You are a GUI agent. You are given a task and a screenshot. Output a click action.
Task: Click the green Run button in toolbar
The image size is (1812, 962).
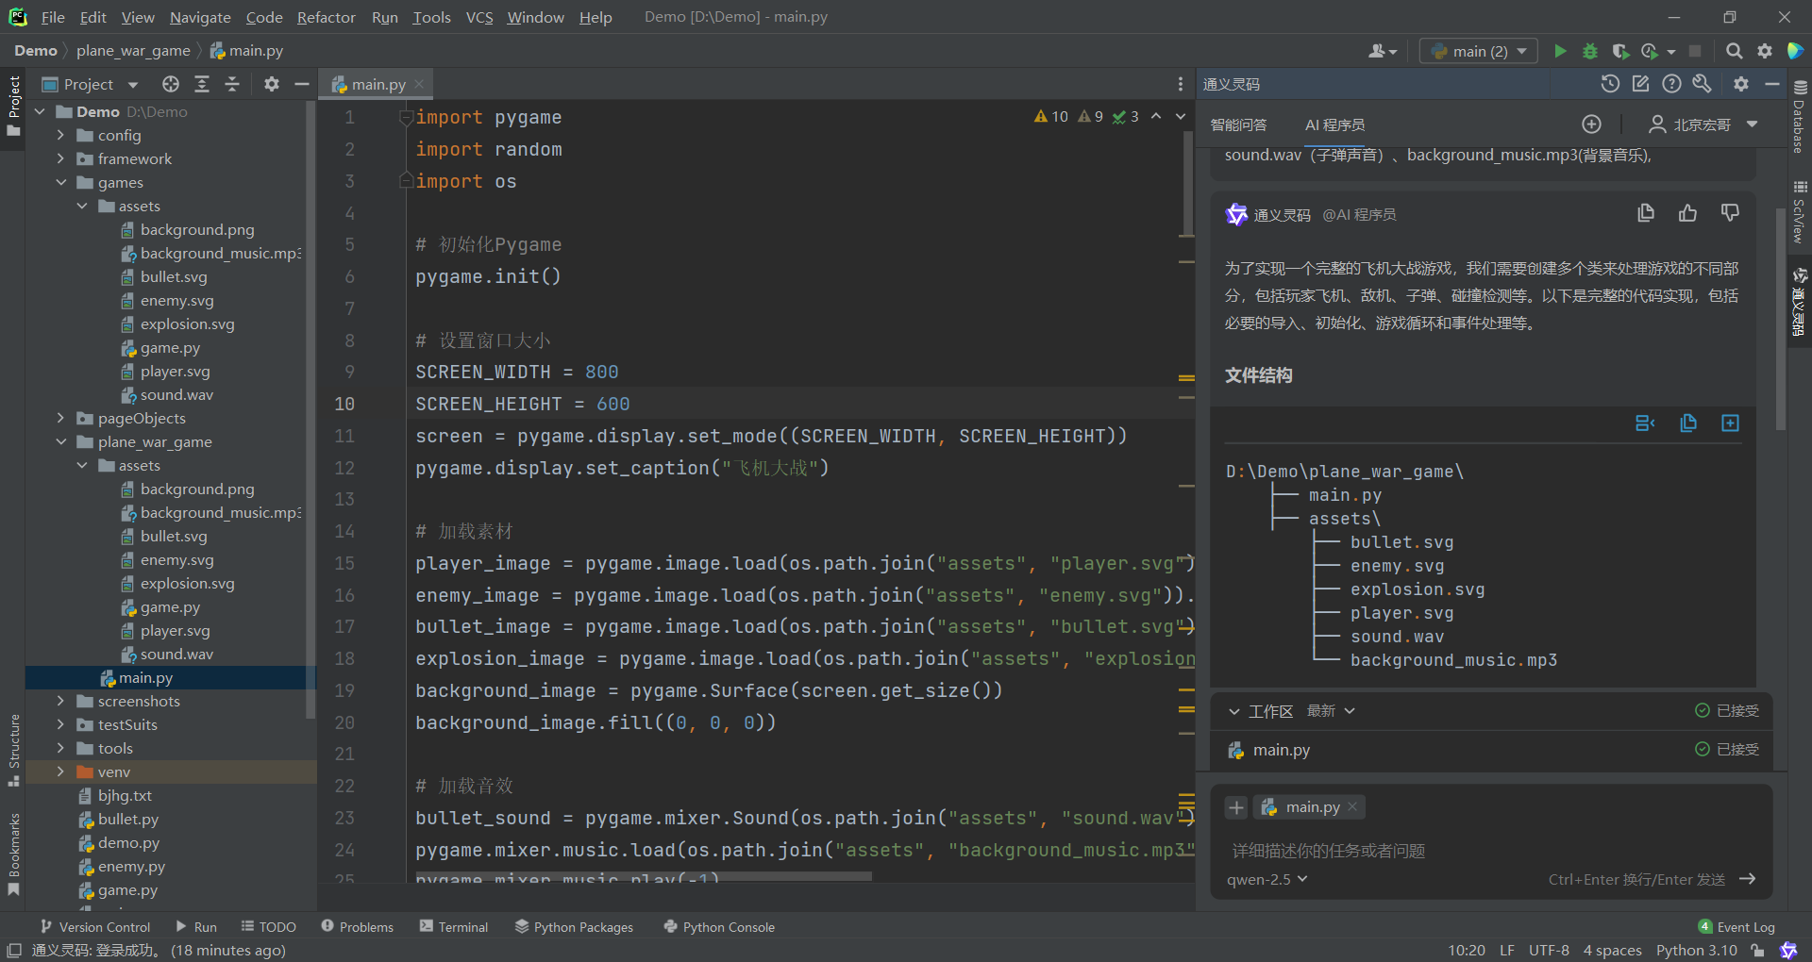pyautogui.click(x=1560, y=51)
